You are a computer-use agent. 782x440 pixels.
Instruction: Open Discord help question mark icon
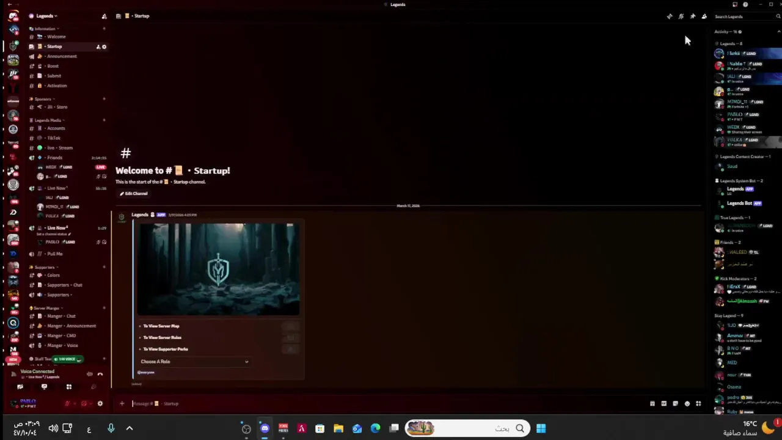coord(745,4)
